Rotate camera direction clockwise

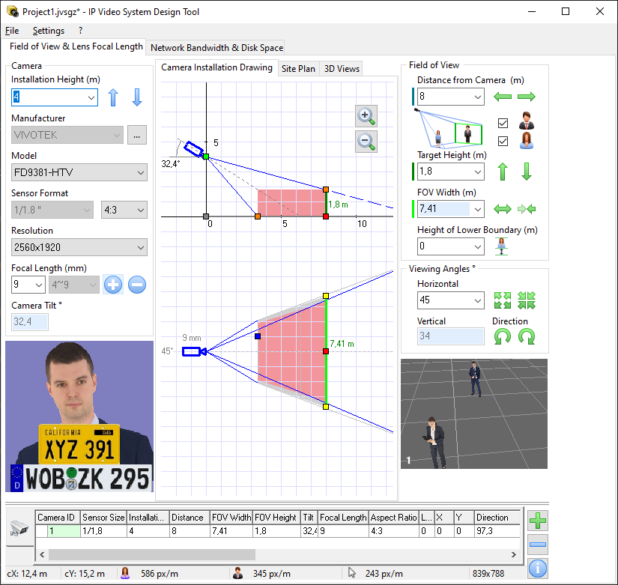pyautogui.click(x=527, y=337)
